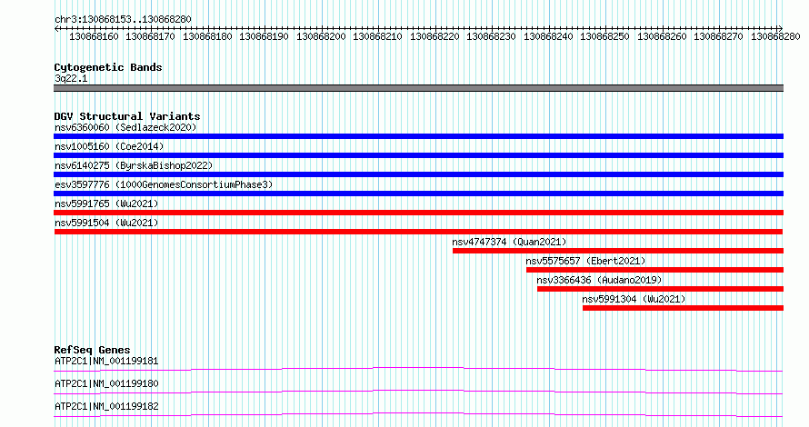This screenshot has height=427, width=809.
Task: Click ruler position 130868190
Action: click(x=264, y=36)
